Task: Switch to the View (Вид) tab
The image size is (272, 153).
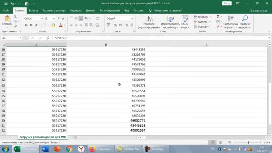Action: (127, 11)
